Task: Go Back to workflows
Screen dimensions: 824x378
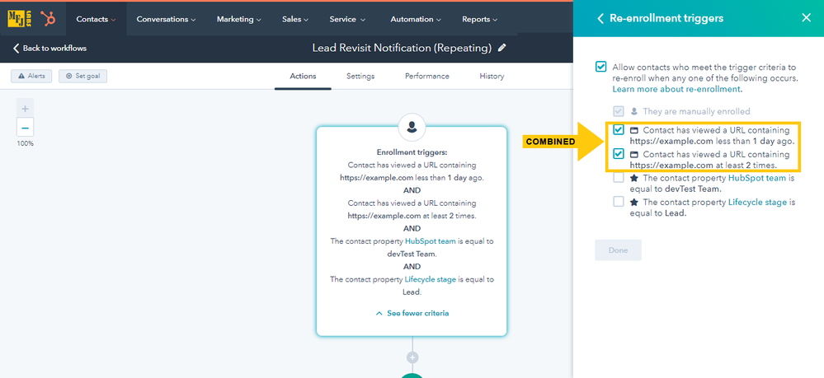Action: pos(50,49)
